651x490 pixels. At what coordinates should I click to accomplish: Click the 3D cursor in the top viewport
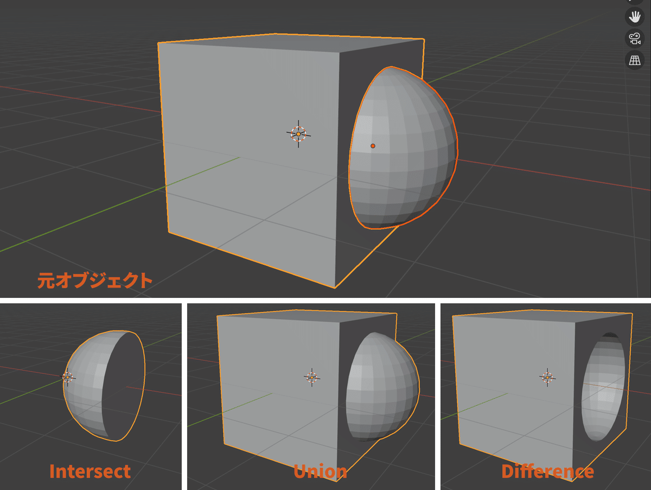point(298,133)
